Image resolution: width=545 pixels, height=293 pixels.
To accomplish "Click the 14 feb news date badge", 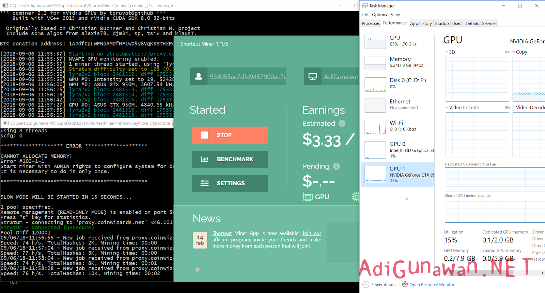I will [200, 240].
